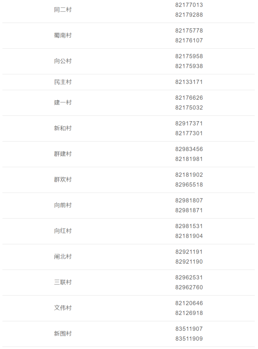Click phone number 82175032
Image resolution: width=258 pixels, height=349 pixels.
[x=189, y=108]
